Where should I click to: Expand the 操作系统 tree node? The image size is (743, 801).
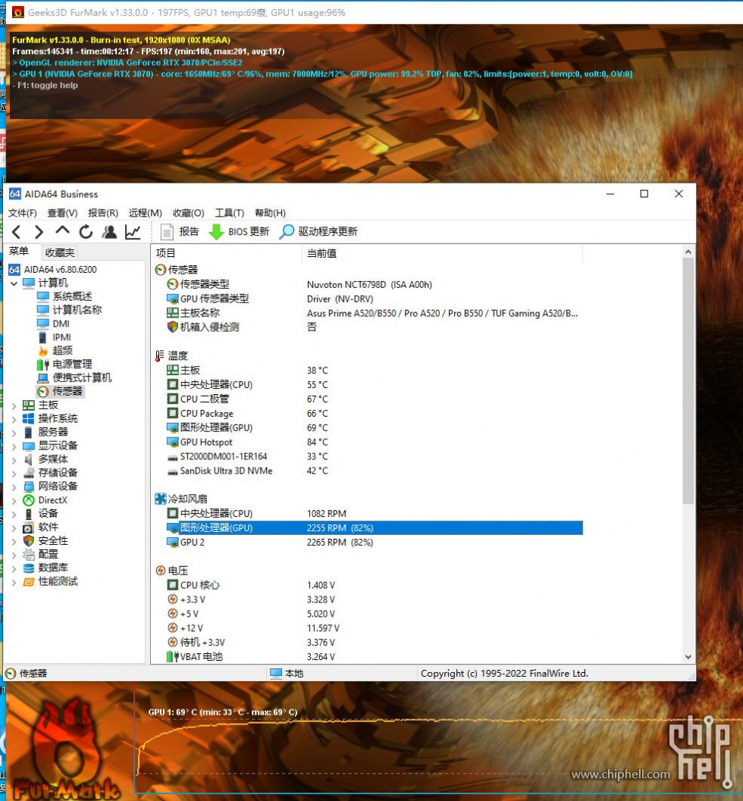point(14,419)
